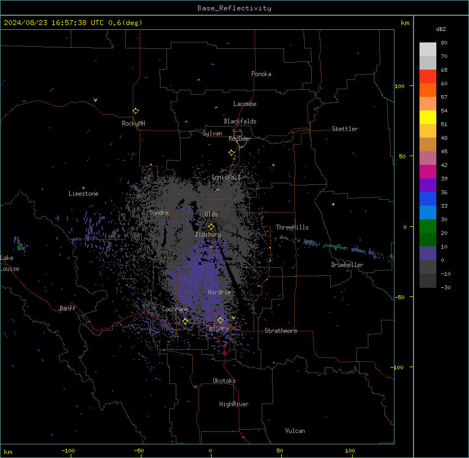
Task: Click the HighRiver city label
Action: pyautogui.click(x=234, y=404)
